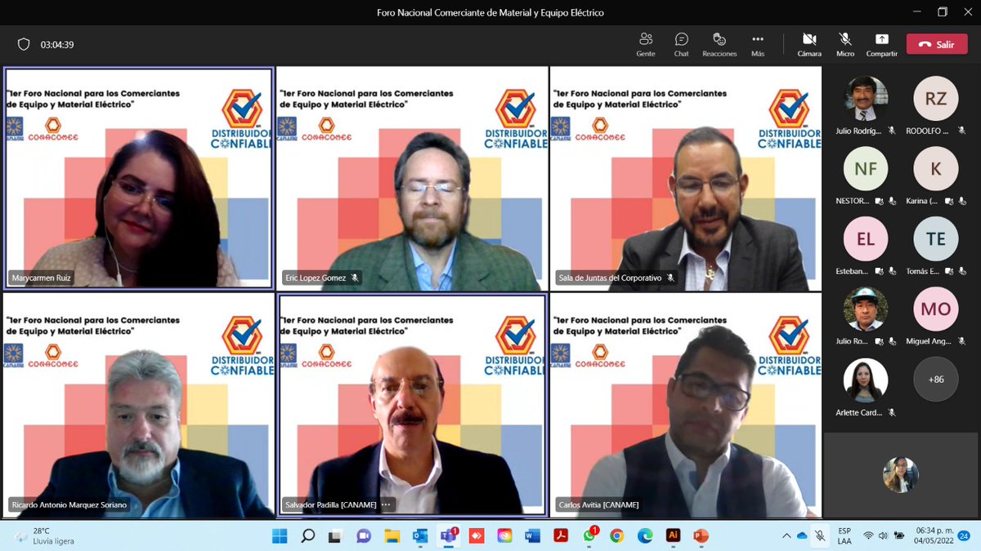Screen dimensions: 981x551
Task: Open the Más options menu
Action: click(758, 44)
